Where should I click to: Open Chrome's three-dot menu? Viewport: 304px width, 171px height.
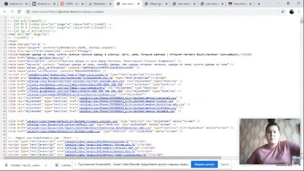point(299,11)
